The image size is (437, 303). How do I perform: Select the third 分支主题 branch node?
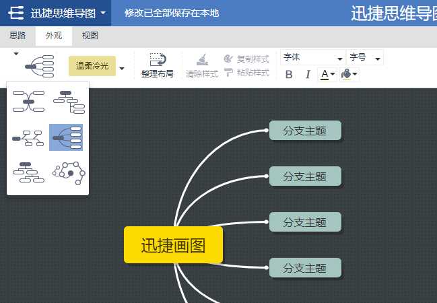click(305, 222)
